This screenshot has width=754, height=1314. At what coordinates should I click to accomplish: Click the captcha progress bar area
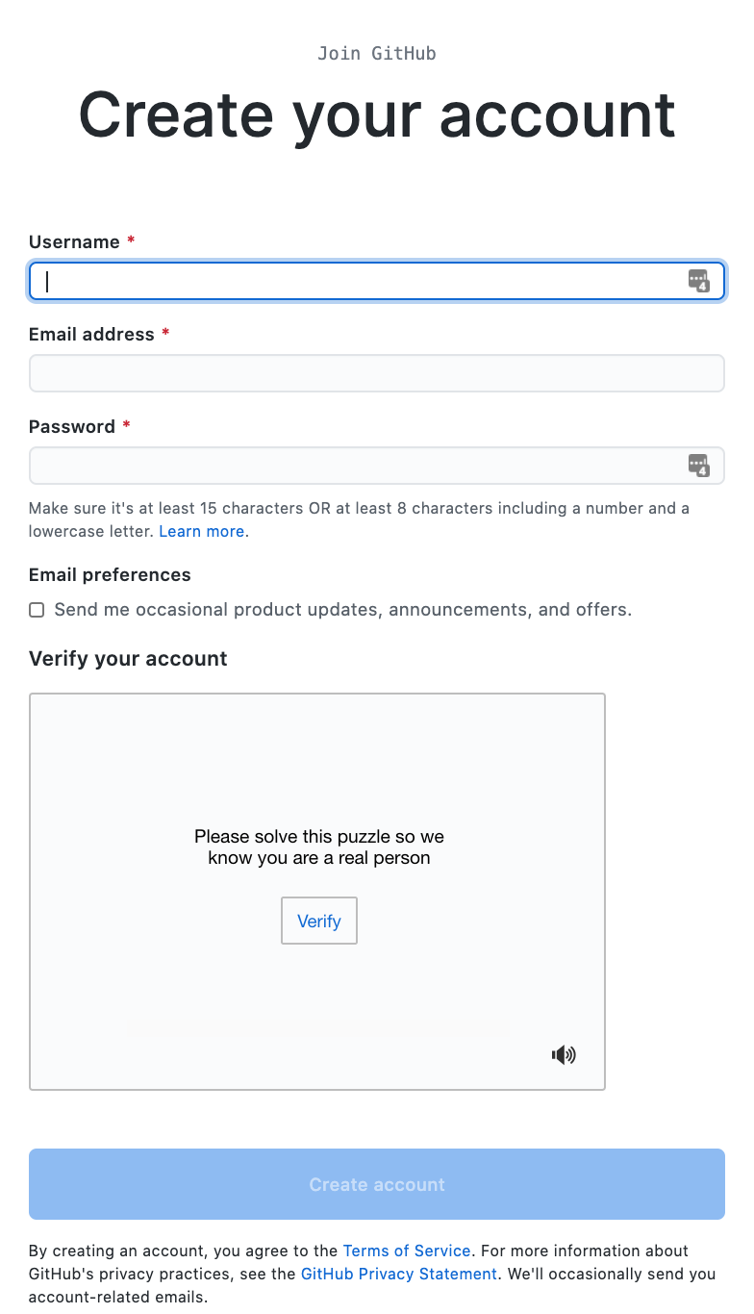tap(318, 1026)
